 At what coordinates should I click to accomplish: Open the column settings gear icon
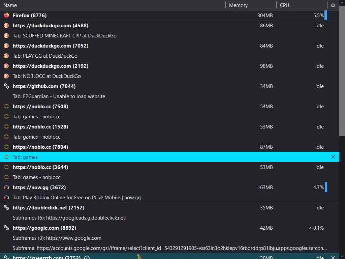point(333,5)
